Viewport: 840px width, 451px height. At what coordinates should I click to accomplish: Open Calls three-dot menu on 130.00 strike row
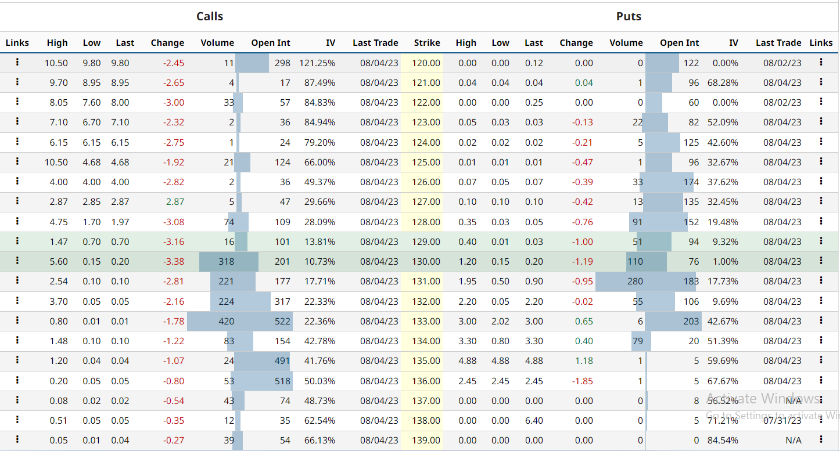tap(17, 261)
